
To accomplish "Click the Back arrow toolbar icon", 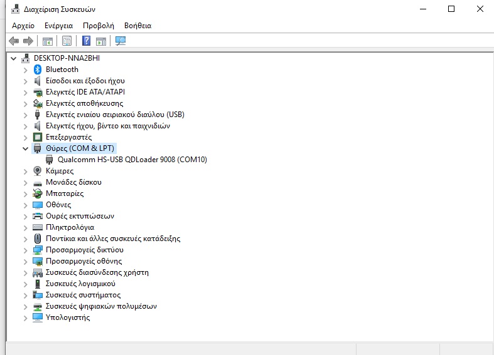I will (13, 41).
